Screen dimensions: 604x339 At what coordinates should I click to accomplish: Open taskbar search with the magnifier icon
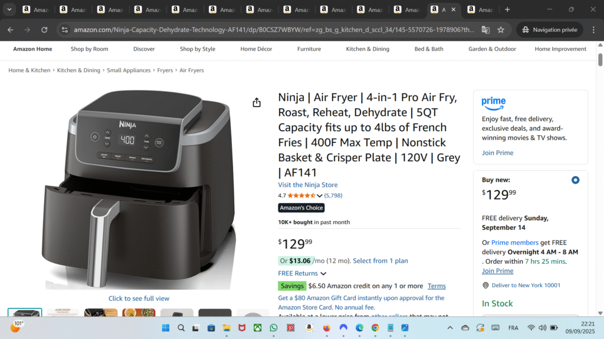click(181, 328)
